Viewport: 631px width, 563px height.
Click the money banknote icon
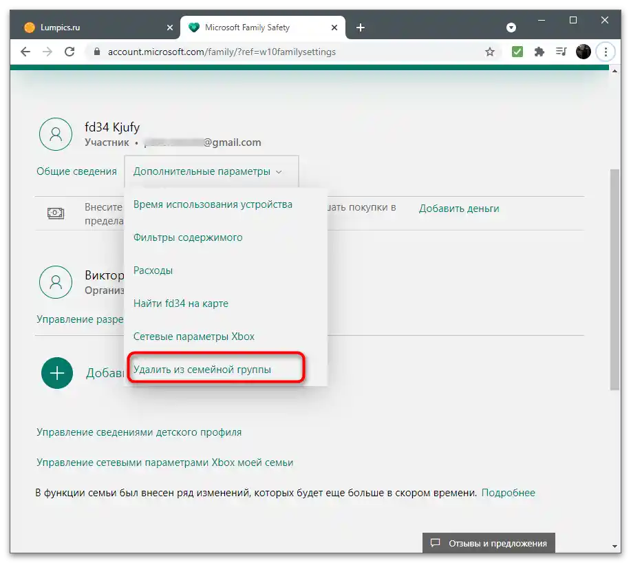click(56, 213)
